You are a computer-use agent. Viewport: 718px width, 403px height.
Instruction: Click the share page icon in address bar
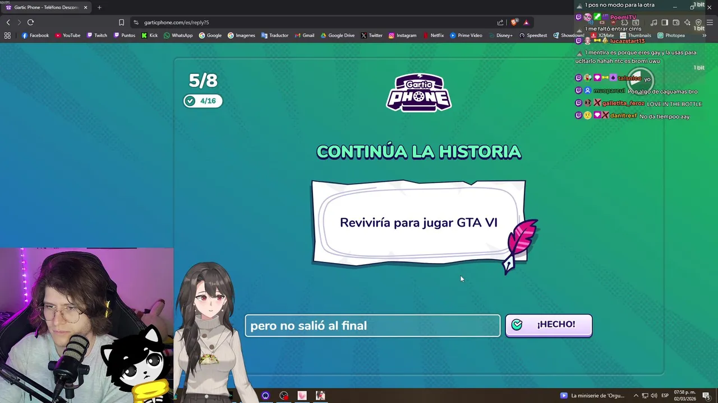(x=500, y=22)
